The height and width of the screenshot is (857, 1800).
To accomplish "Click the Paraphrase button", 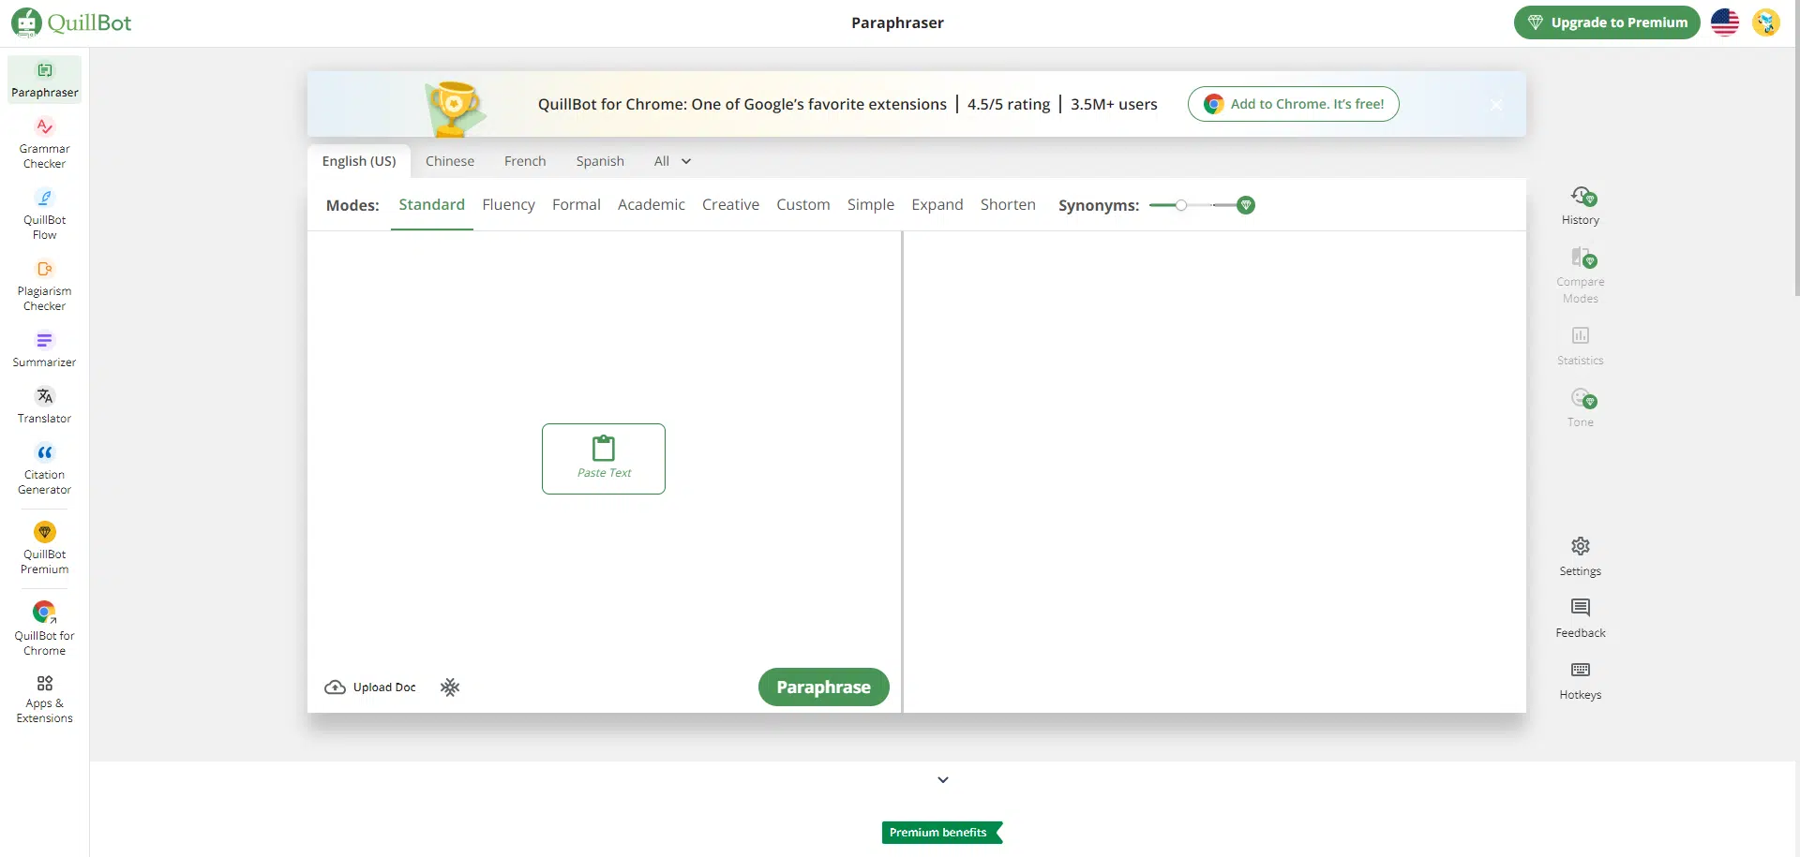I will [x=823, y=687].
